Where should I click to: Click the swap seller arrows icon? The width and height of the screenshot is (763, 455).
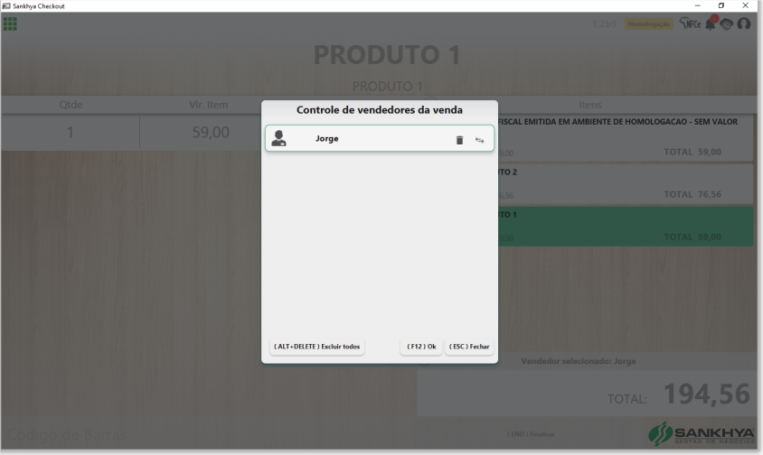pyautogui.click(x=480, y=140)
